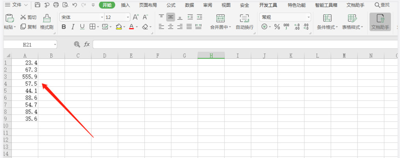The width and height of the screenshot is (400, 158).
Task: Click the fx insert function button
Action: coord(87,44)
